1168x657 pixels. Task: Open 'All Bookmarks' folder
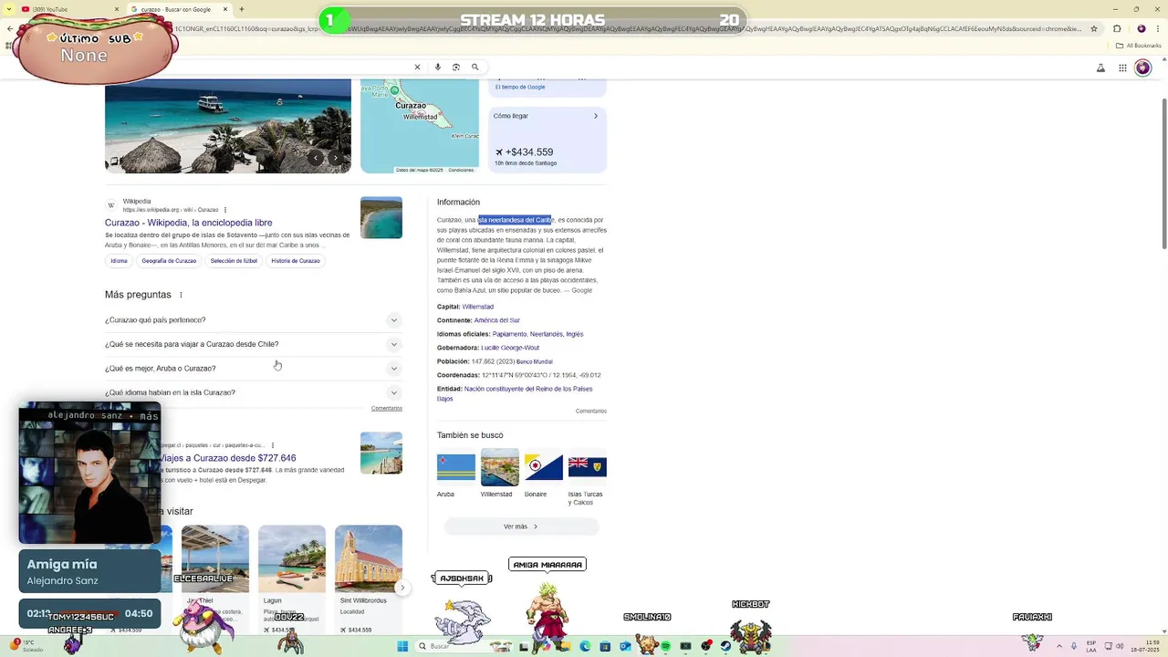click(x=1139, y=45)
